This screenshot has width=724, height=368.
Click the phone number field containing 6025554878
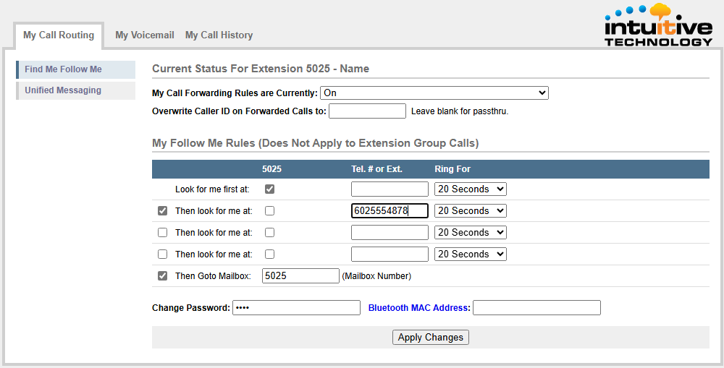[390, 210]
